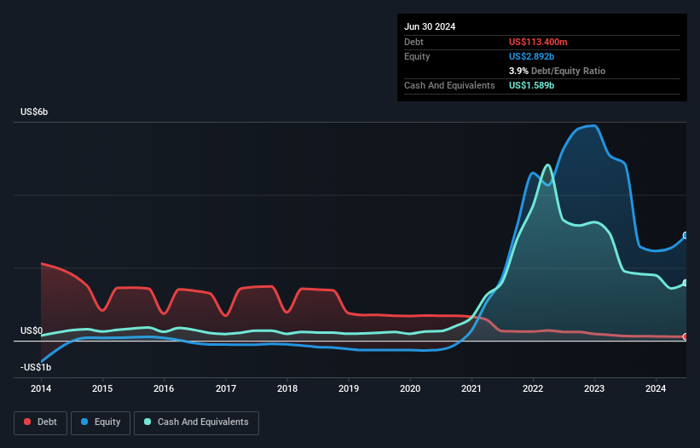This screenshot has width=700, height=448.
Task: Click the teal Cash And Equivalents legend dot
Action: tap(148, 422)
